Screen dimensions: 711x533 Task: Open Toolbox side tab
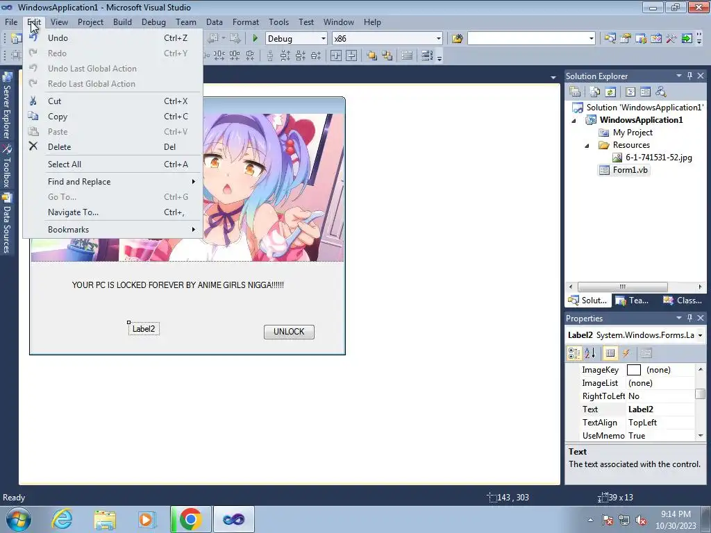[x=7, y=167]
